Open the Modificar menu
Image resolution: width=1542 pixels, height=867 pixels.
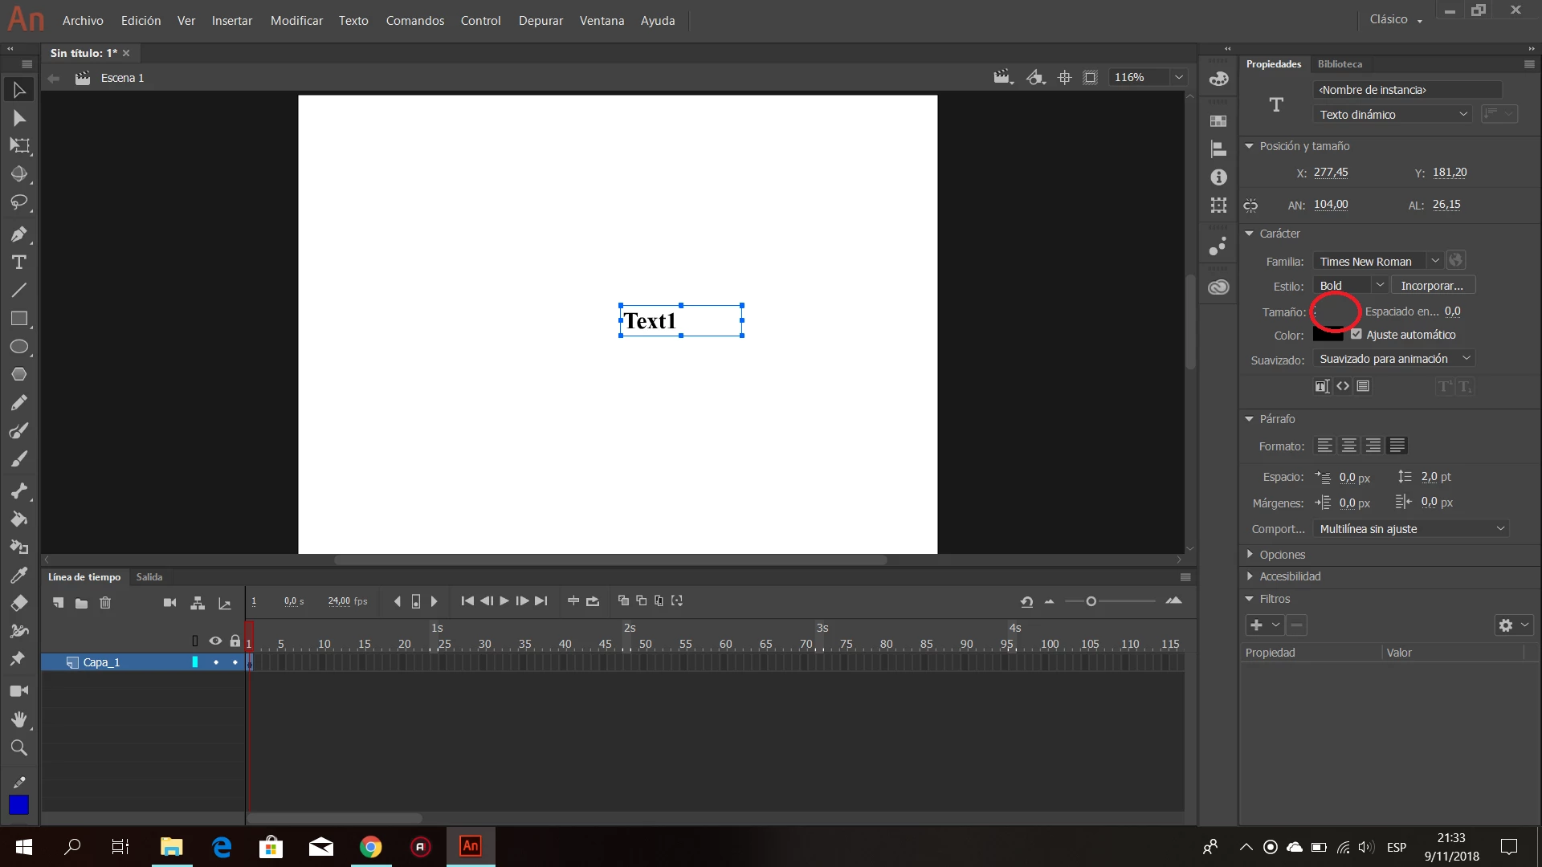(296, 21)
